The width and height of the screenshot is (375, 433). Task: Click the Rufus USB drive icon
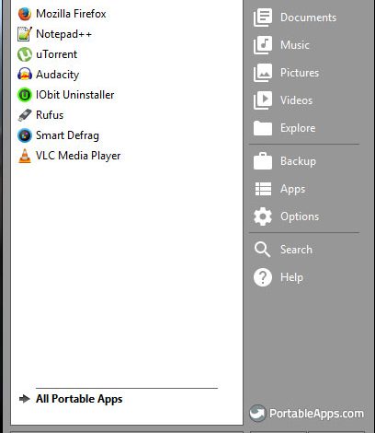click(25, 115)
